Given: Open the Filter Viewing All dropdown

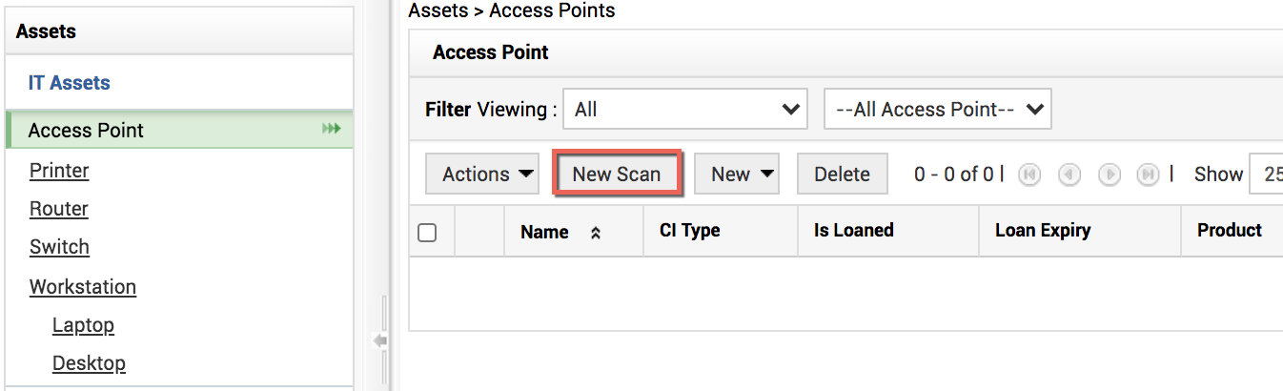Looking at the screenshot, I should click(x=685, y=110).
